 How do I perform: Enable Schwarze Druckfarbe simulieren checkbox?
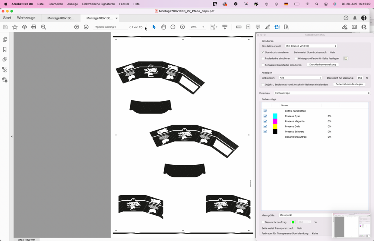click(x=263, y=65)
